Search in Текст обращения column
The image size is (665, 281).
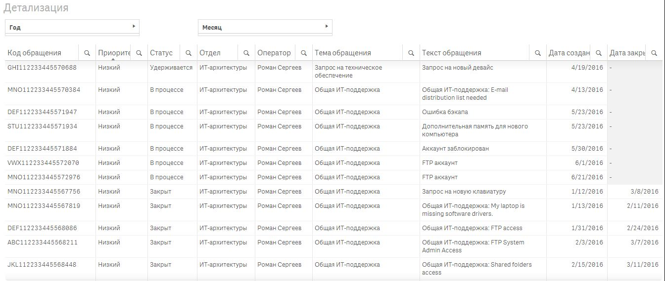pos(538,53)
